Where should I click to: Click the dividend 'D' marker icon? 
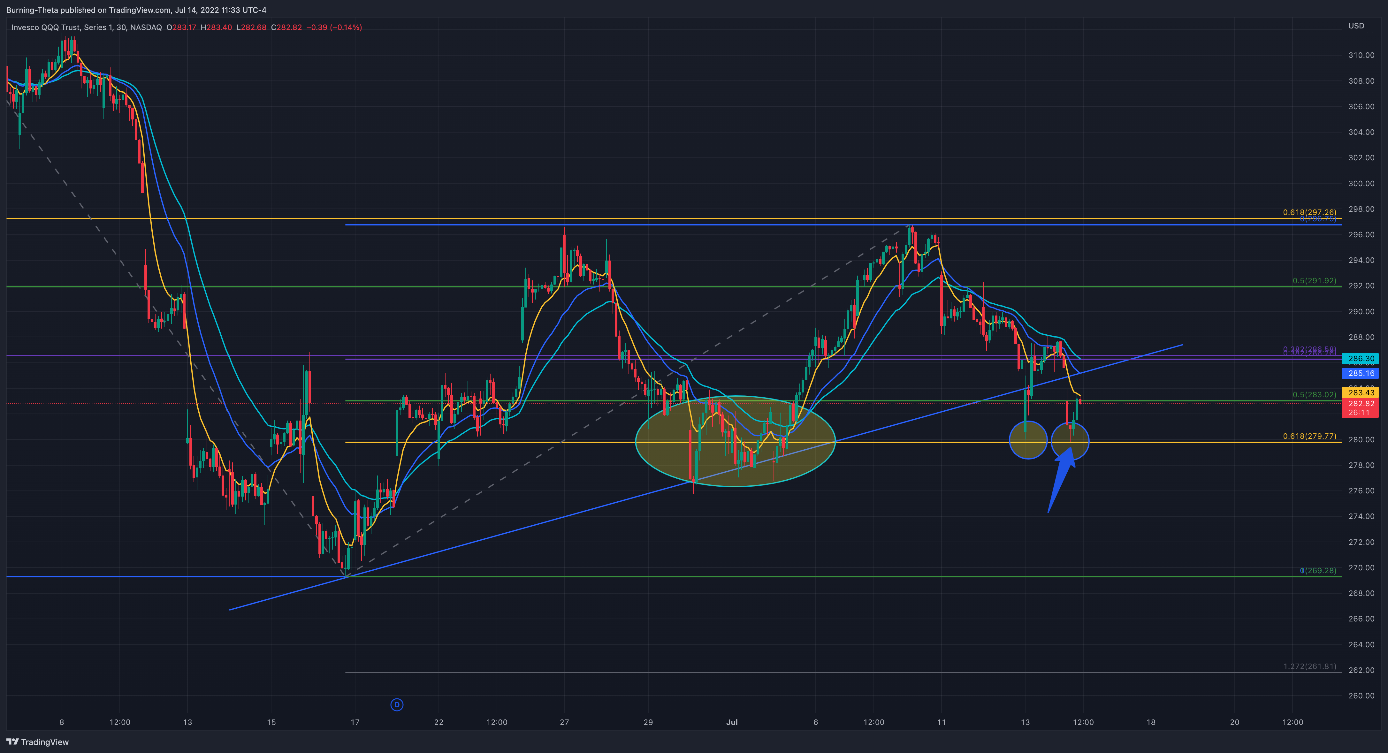click(x=397, y=704)
